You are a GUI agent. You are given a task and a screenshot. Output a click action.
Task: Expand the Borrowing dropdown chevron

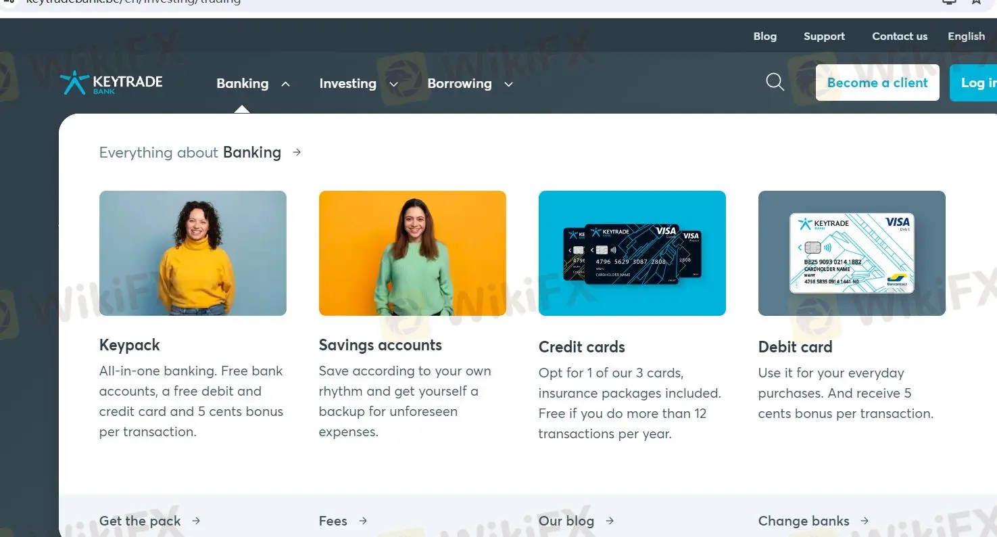[509, 85]
